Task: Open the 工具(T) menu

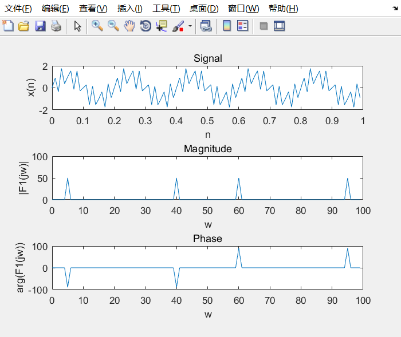Action: click(166, 9)
